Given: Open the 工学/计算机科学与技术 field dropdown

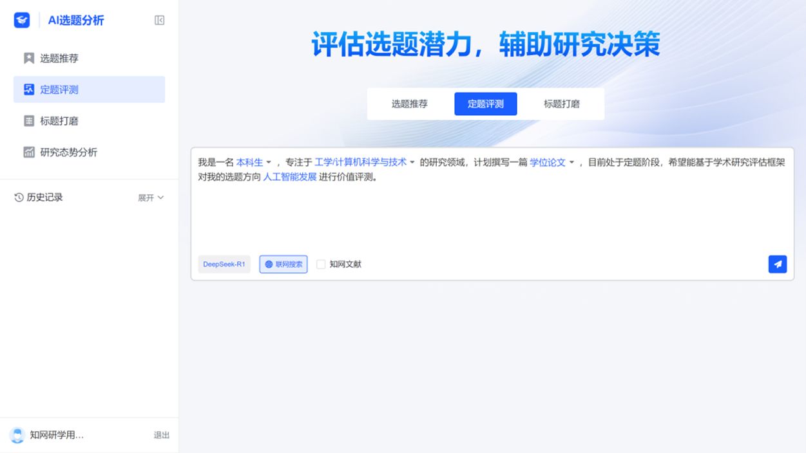Looking at the screenshot, I should (365, 163).
